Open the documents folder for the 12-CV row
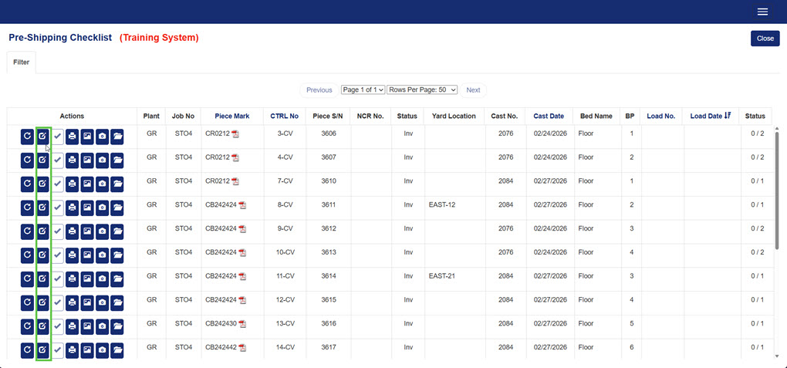Image resolution: width=787 pixels, height=368 pixels. point(117,302)
